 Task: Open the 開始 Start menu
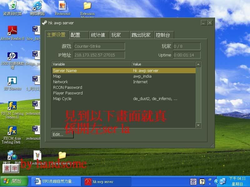coord(14,181)
